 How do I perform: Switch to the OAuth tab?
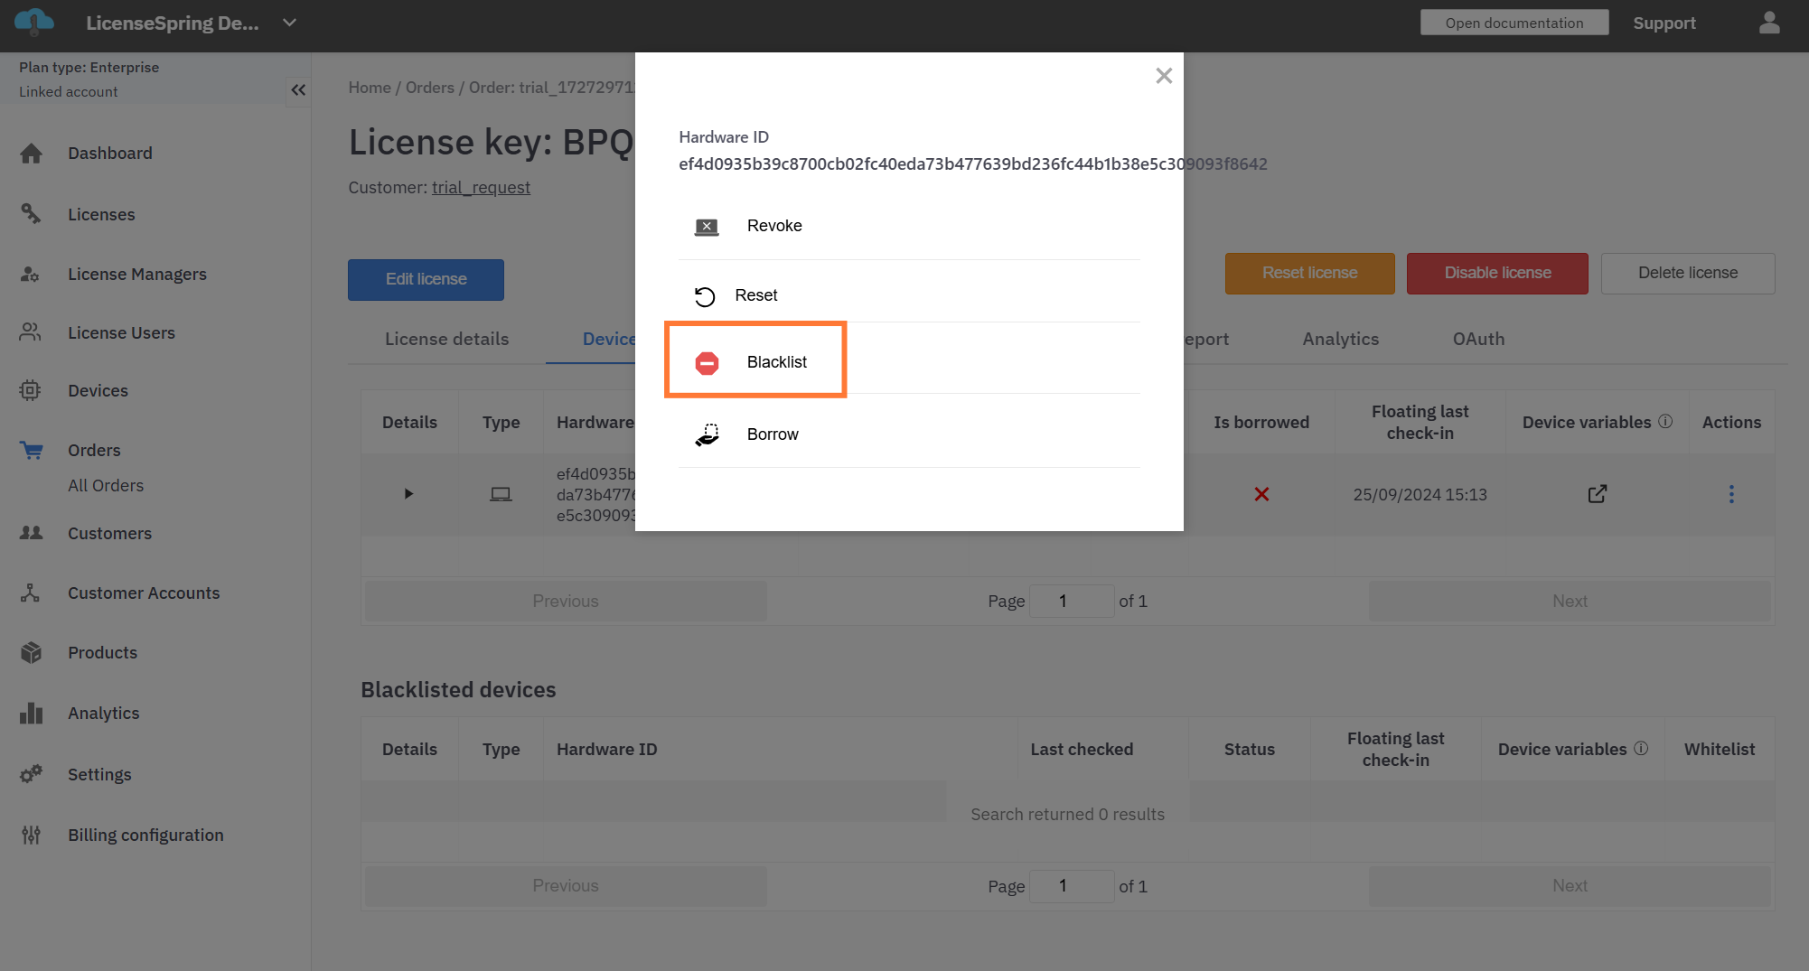1478,339
